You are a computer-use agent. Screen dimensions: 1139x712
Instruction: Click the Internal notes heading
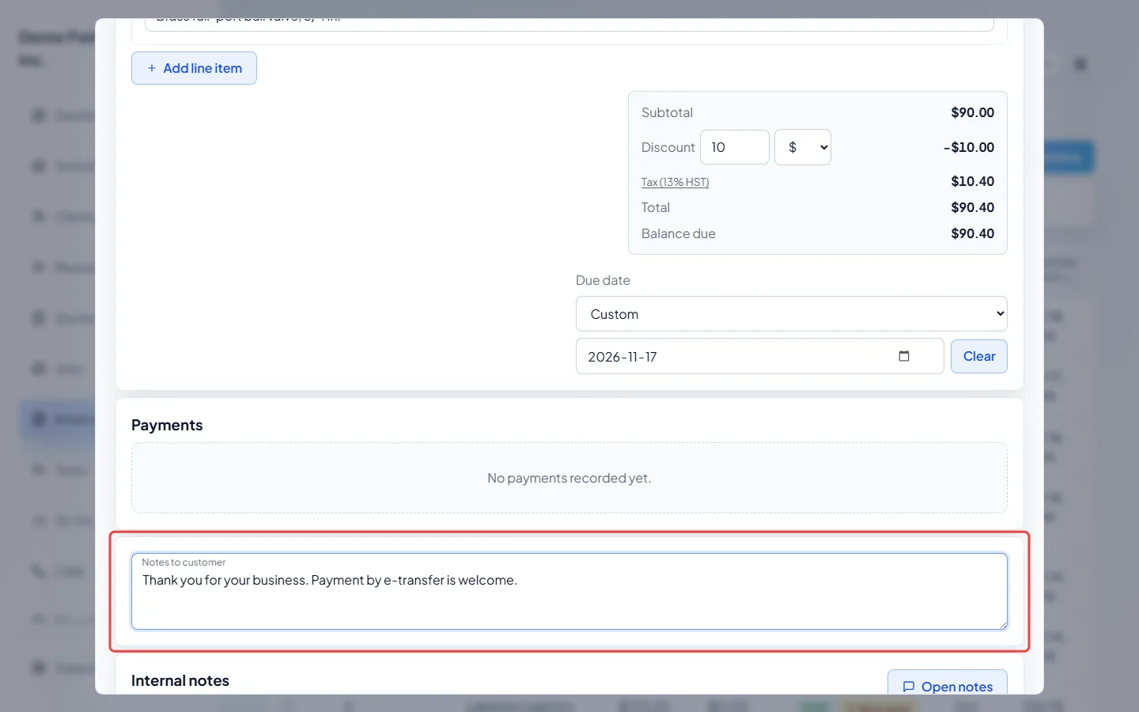tap(180, 680)
